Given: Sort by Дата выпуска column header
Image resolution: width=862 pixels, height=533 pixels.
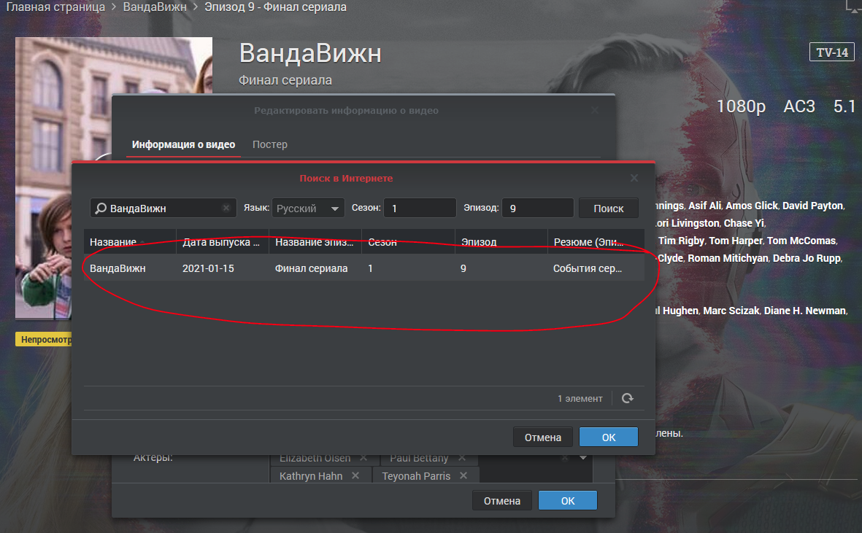Looking at the screenshot, I should [223, 241].
